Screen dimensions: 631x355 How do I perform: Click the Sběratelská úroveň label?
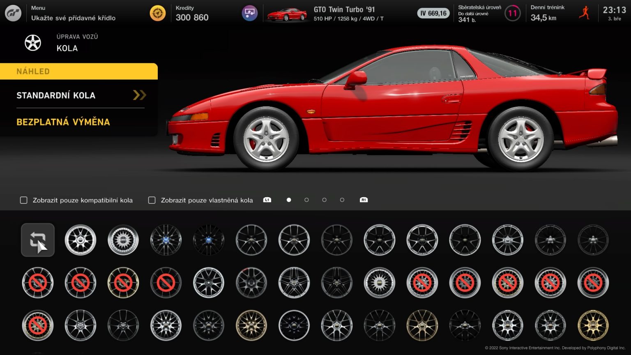479,7
